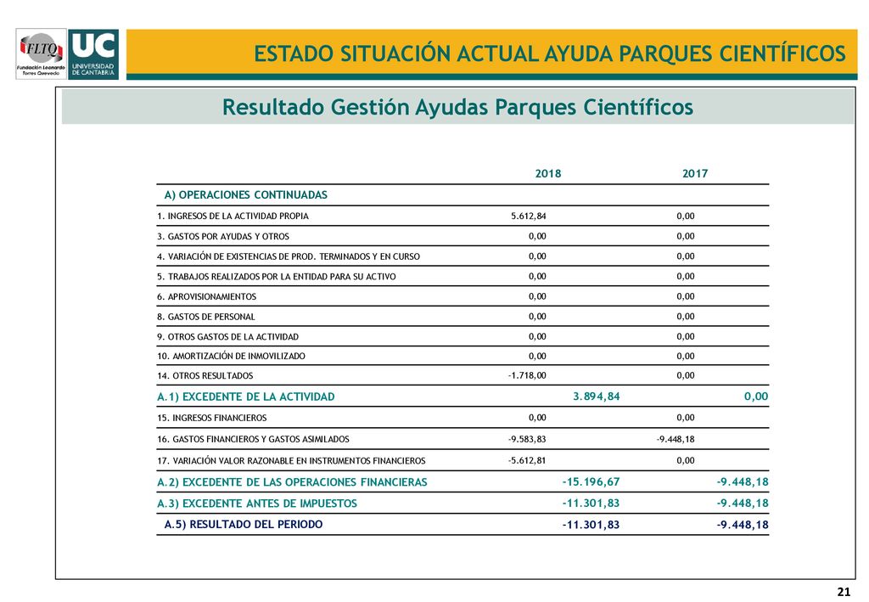Click the FLTQ foundation logo
Image resolution: width=869 pixels, height=602 pixels.
coord(41,54)
